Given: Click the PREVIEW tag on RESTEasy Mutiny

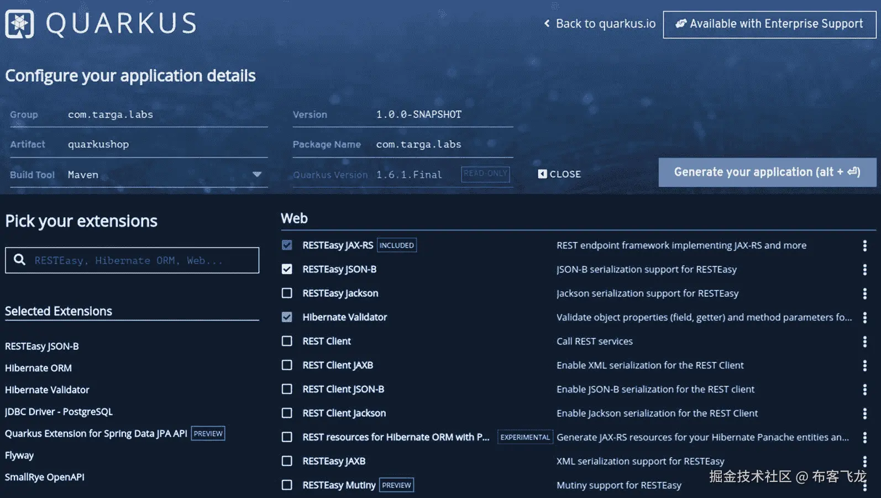Looking at the screenshot, I should [396, 485].
